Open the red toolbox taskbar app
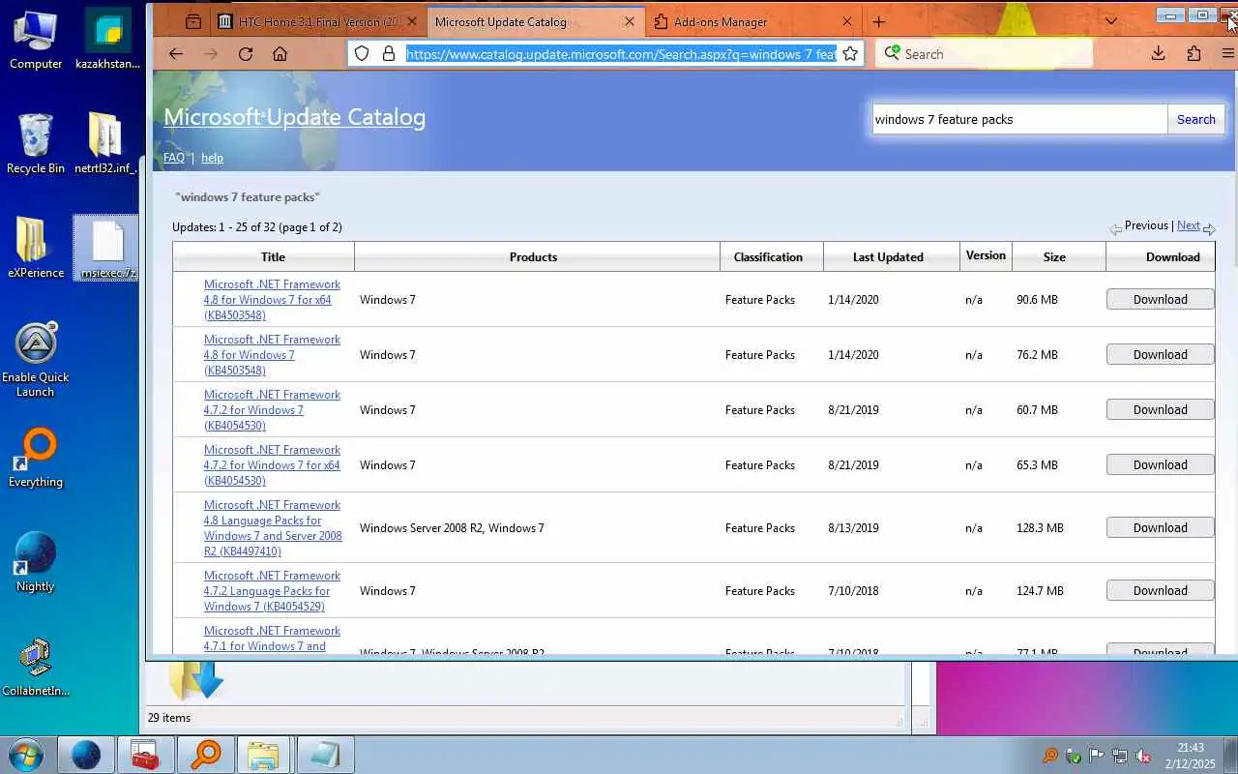1238x774 pixels. click(146, 755)
